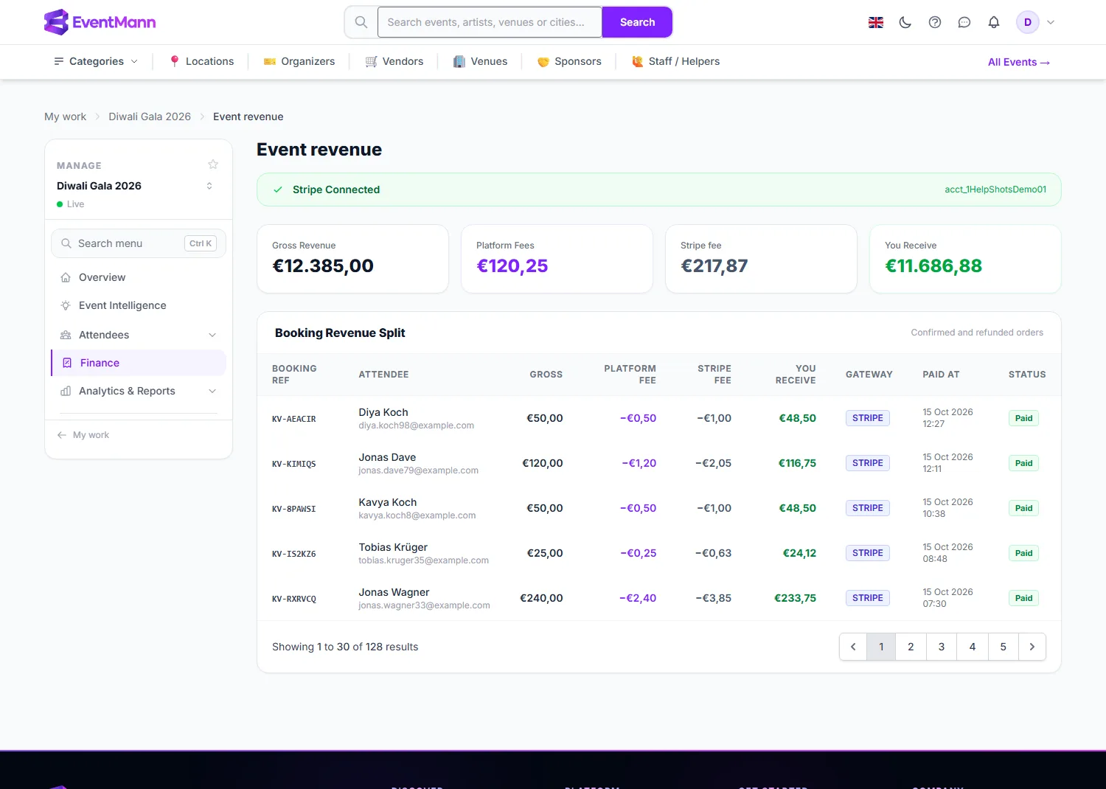Expand the Analytics & Reports section
This screenshot has width=1106, height=789.
click(x=139, y=391)
